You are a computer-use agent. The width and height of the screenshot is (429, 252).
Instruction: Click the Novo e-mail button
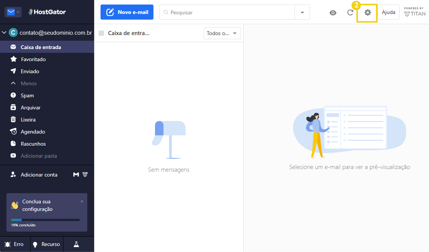(127, 12)
